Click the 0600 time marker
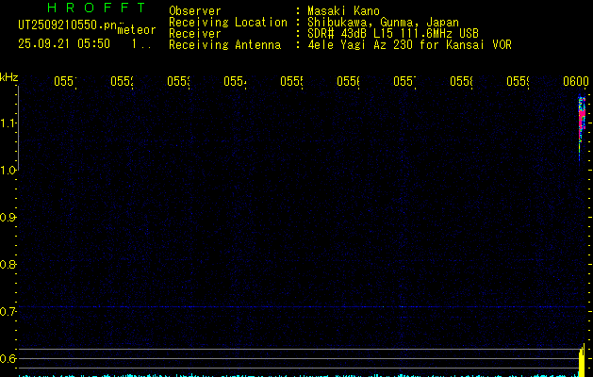This screenshot has width=593, height=377. pos(575,83)
